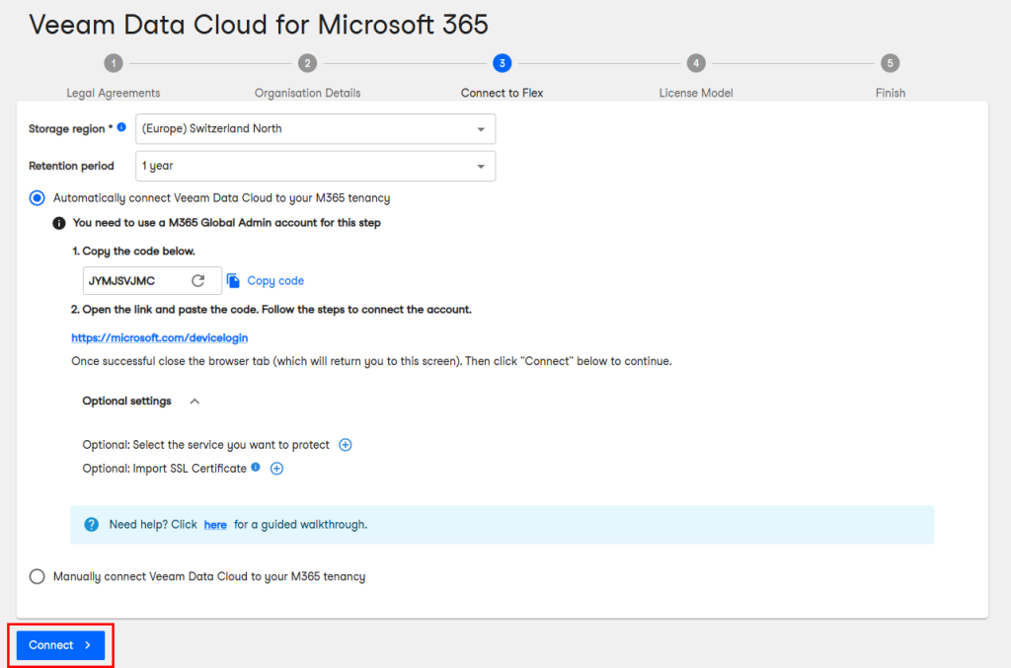Screen dimensions: 1011x668
Task: Click the 'Optional: Import SSL Certificate' text
Action: point(165,469)
